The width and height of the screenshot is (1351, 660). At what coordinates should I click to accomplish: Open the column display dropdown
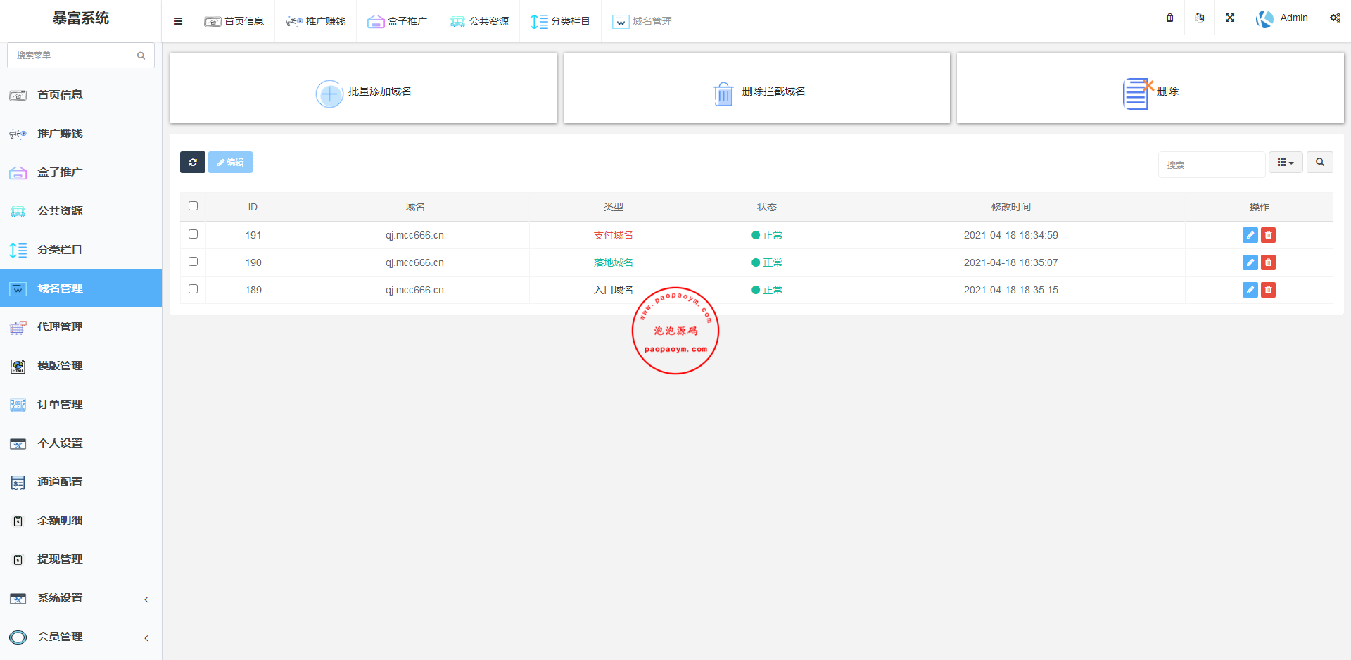click(1285, 163)
